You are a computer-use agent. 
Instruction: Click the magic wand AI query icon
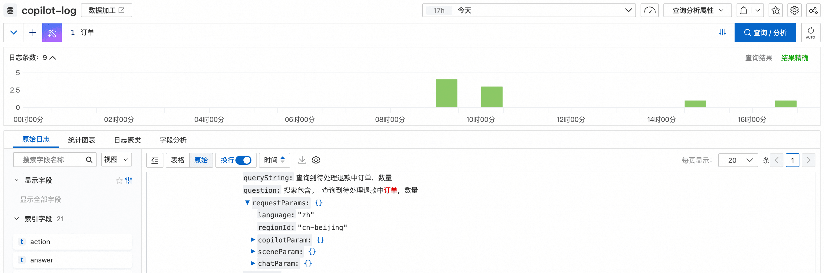click(52, 33)
